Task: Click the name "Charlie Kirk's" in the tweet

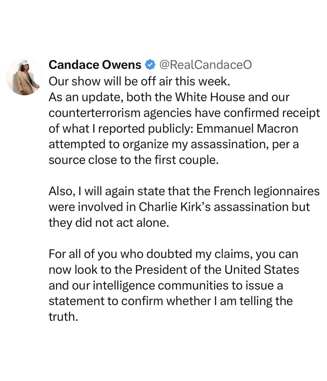Action: 174,207
